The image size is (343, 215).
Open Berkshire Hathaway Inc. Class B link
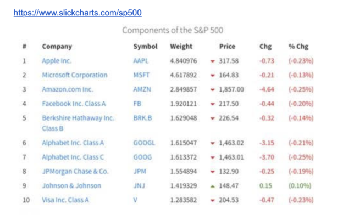coord(78,123)
